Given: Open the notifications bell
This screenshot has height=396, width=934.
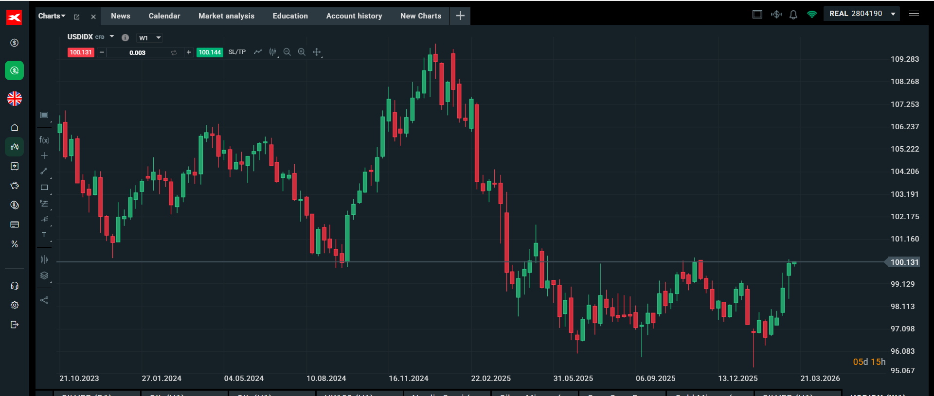Looking at the screenshot, I should (x=793, y=15).
